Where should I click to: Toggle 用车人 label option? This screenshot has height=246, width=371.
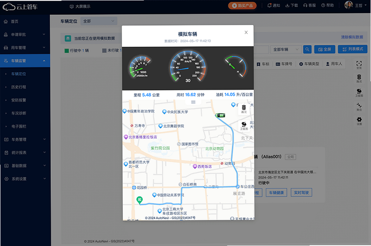pyautogui.click(x=334, y=64)
